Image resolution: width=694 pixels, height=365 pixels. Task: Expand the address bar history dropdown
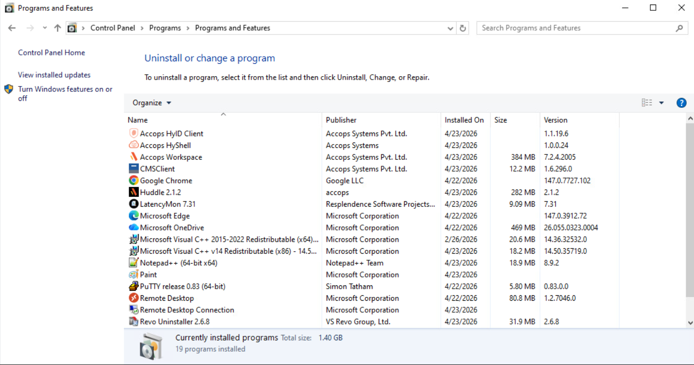click(450, 28)
